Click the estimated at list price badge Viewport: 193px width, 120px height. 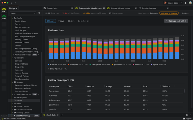coord(169,13)
